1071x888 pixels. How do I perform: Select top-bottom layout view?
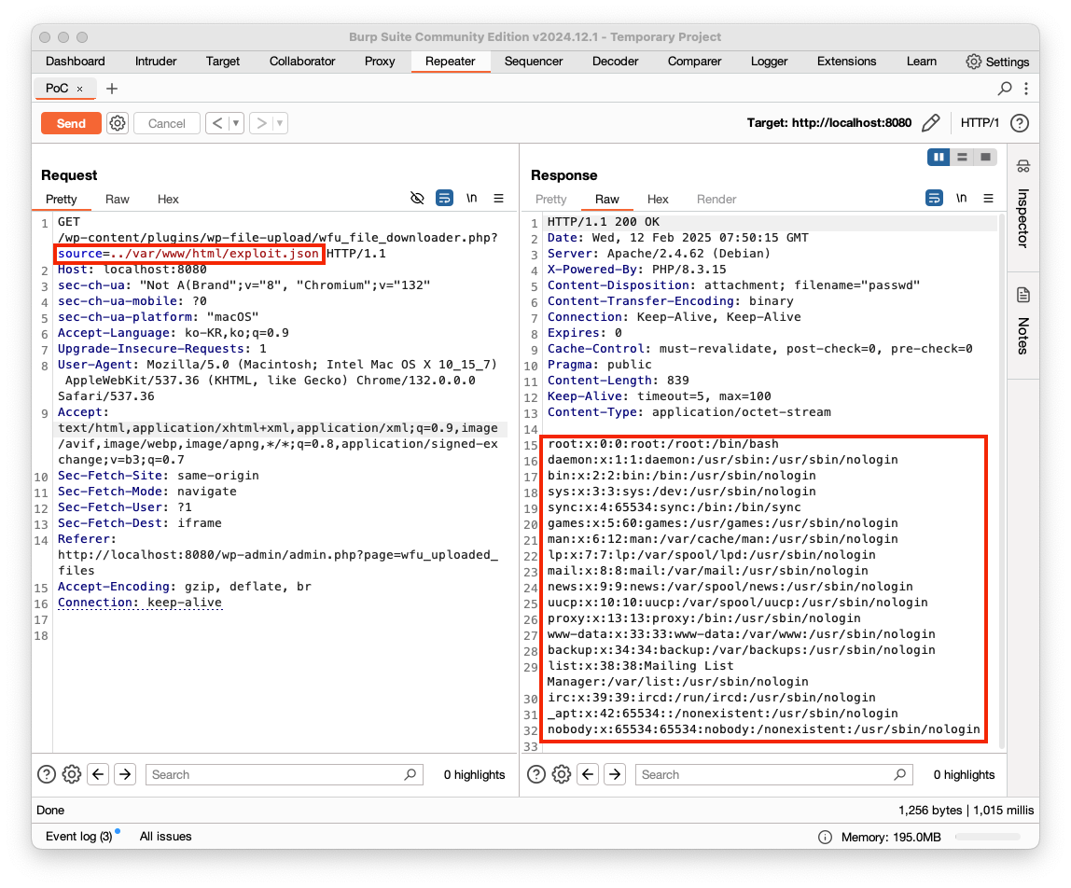pyautogui.click(x=963, y=157)
